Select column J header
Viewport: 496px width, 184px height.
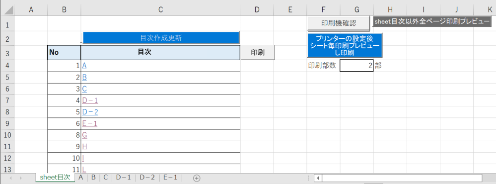click(x=456, y=10)
